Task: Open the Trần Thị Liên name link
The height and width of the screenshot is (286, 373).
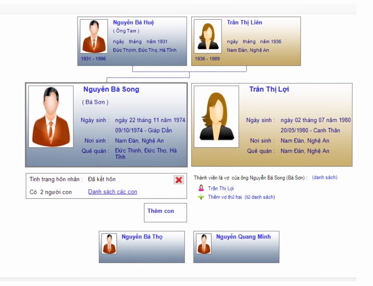Action: tap(244, 23)
